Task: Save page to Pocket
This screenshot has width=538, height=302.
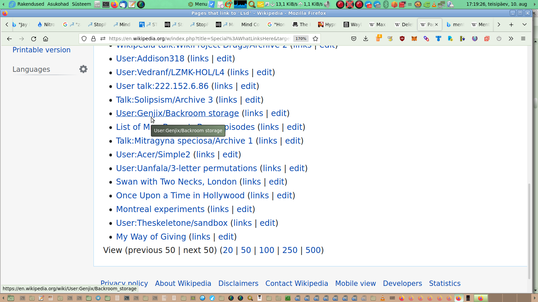Action: 354,39
